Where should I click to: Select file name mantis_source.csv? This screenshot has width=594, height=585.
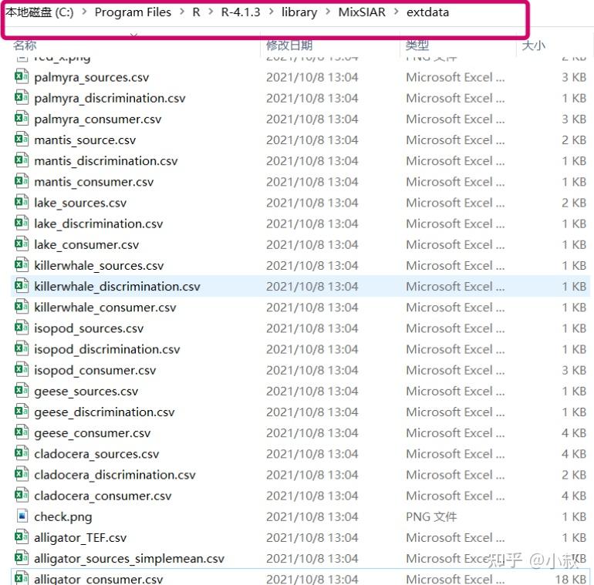(85, 140)
